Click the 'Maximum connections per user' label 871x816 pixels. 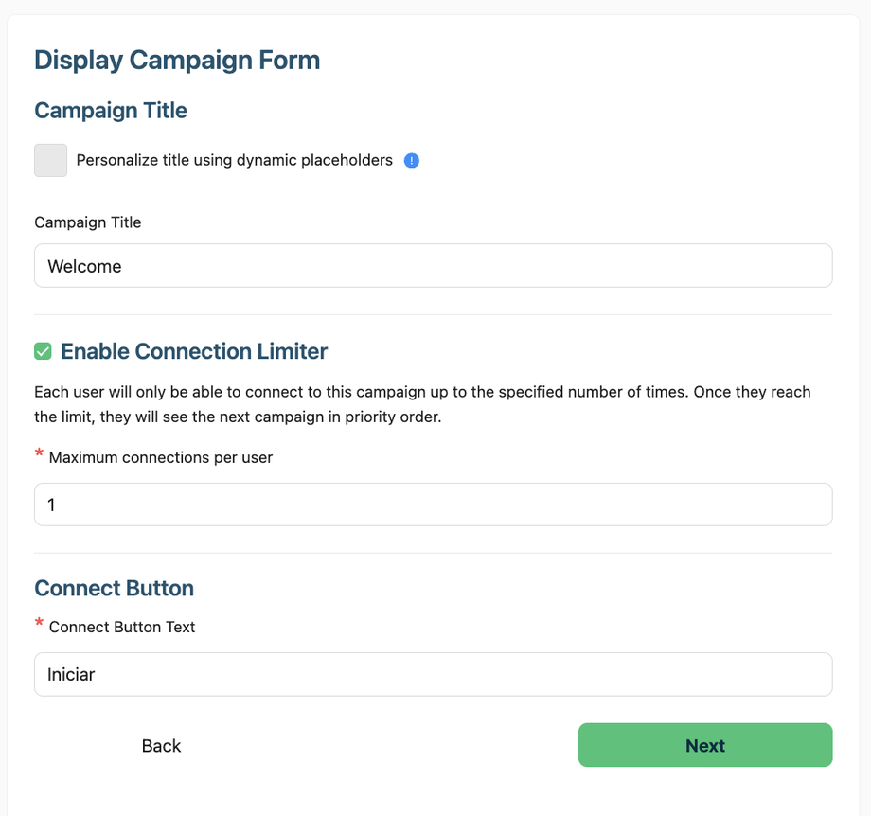[x=161, y=458]
